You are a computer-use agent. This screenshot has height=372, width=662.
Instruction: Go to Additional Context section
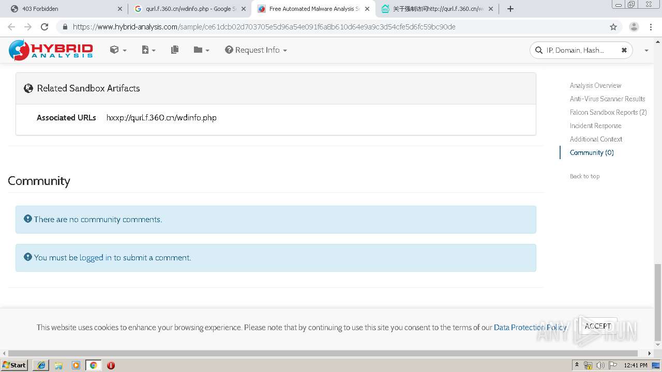596,139
